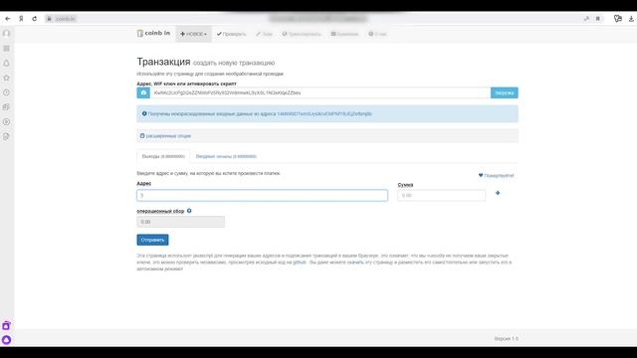Image resolution: width=637 pixels, height=358 pixels.
Task: Click address link in blue info alert
Action: click(x=324, y=114)
